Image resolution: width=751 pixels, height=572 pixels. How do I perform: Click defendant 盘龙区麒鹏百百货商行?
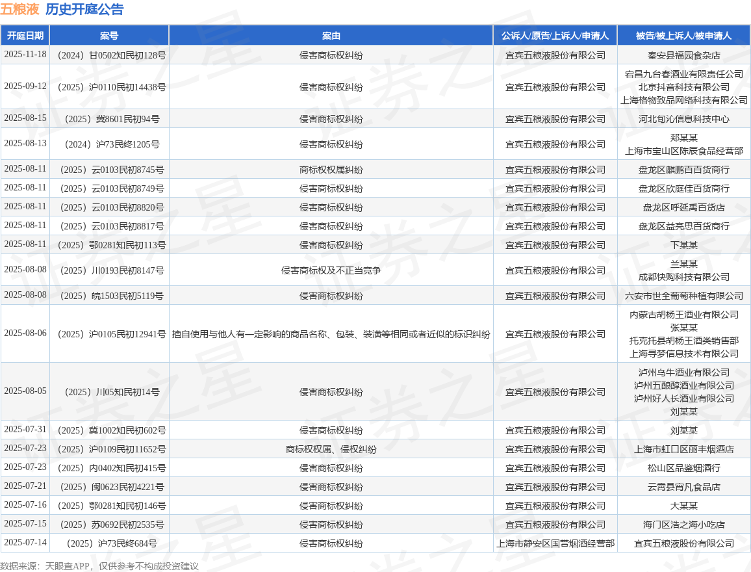tap(683, 170)
